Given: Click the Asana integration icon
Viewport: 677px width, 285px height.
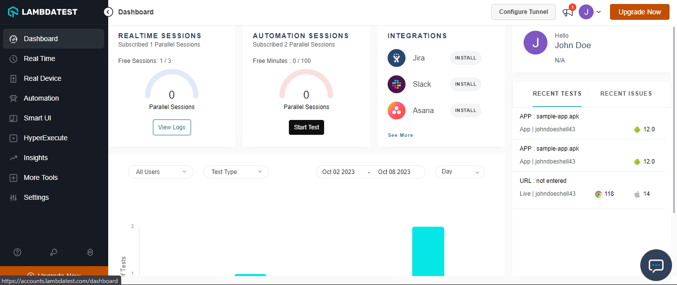Looking at the screenshot, I should (397, 111).
